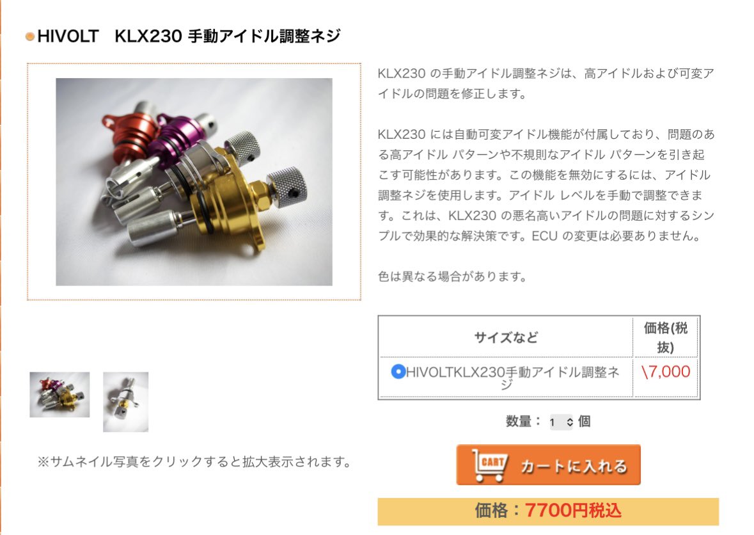754x535 pixels.
Task: Click the up-down arrows in the quantity selector
Action: pyautogui.click(x=569, y=422)
